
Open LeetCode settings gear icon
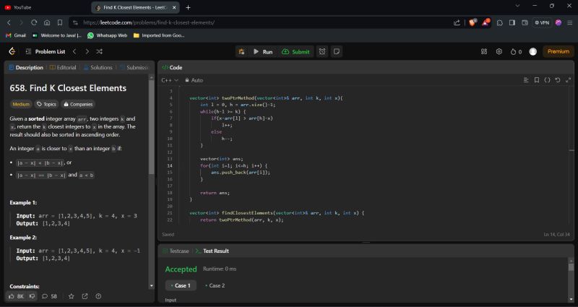[x=499, y=52]
